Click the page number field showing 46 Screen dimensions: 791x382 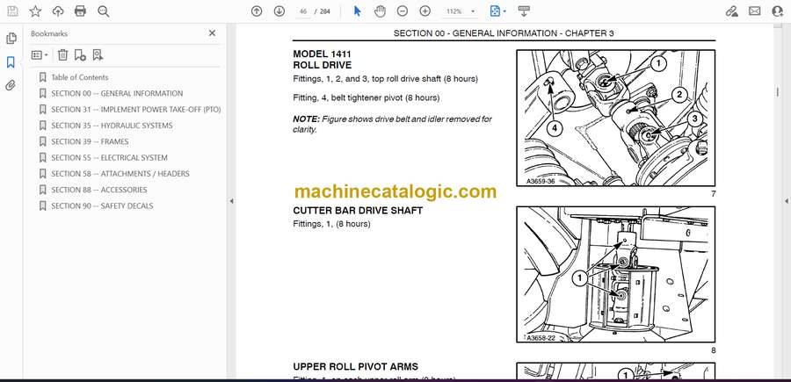pyautogui.click(x=303, y=11)
